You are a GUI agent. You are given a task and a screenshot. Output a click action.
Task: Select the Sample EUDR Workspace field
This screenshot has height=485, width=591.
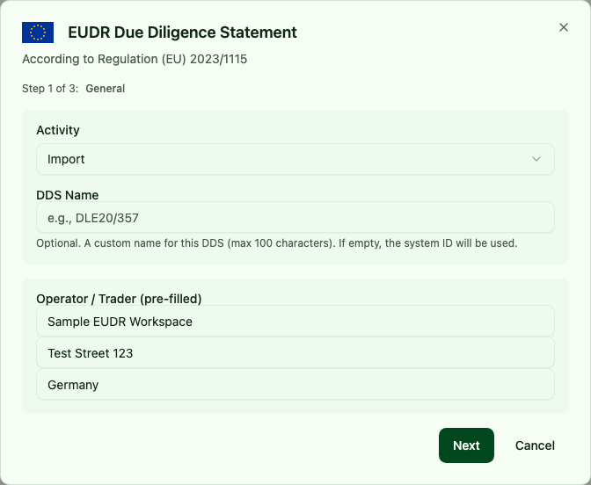tap(295, 322)
